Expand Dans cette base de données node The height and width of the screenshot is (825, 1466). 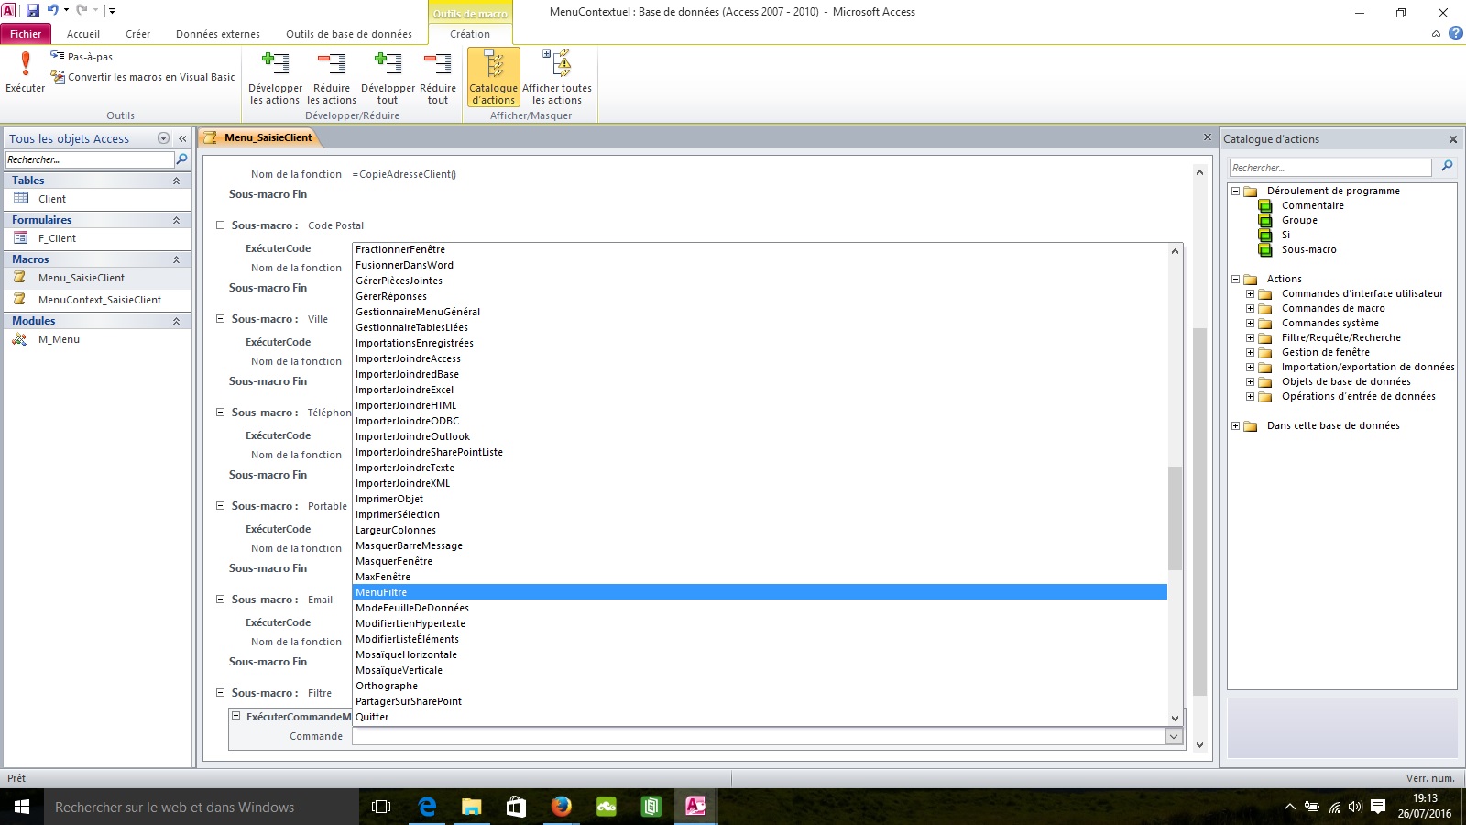[x=1235, y=425]
